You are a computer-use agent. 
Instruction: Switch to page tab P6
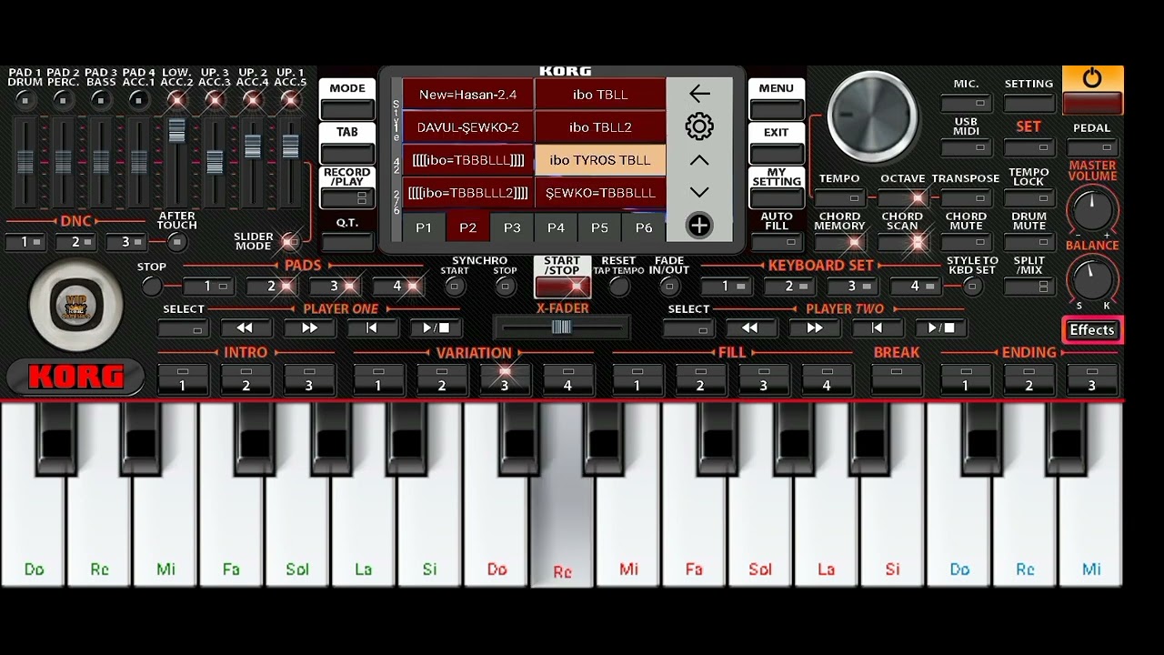(644, 227)
